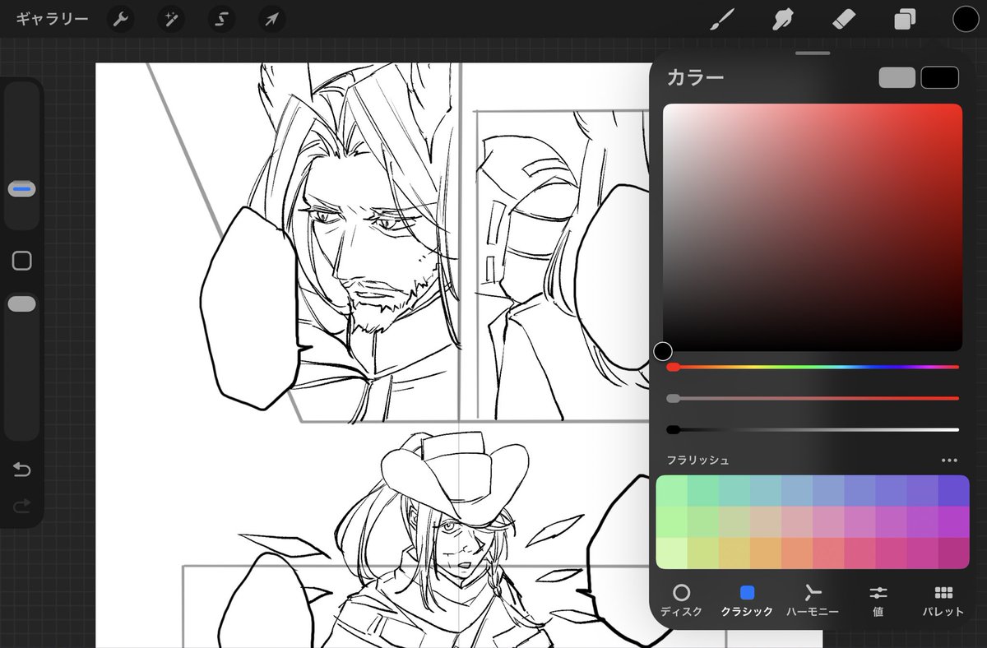Click the brightness slider handle
Screen dimensions: 987x648
coord(673,429)
